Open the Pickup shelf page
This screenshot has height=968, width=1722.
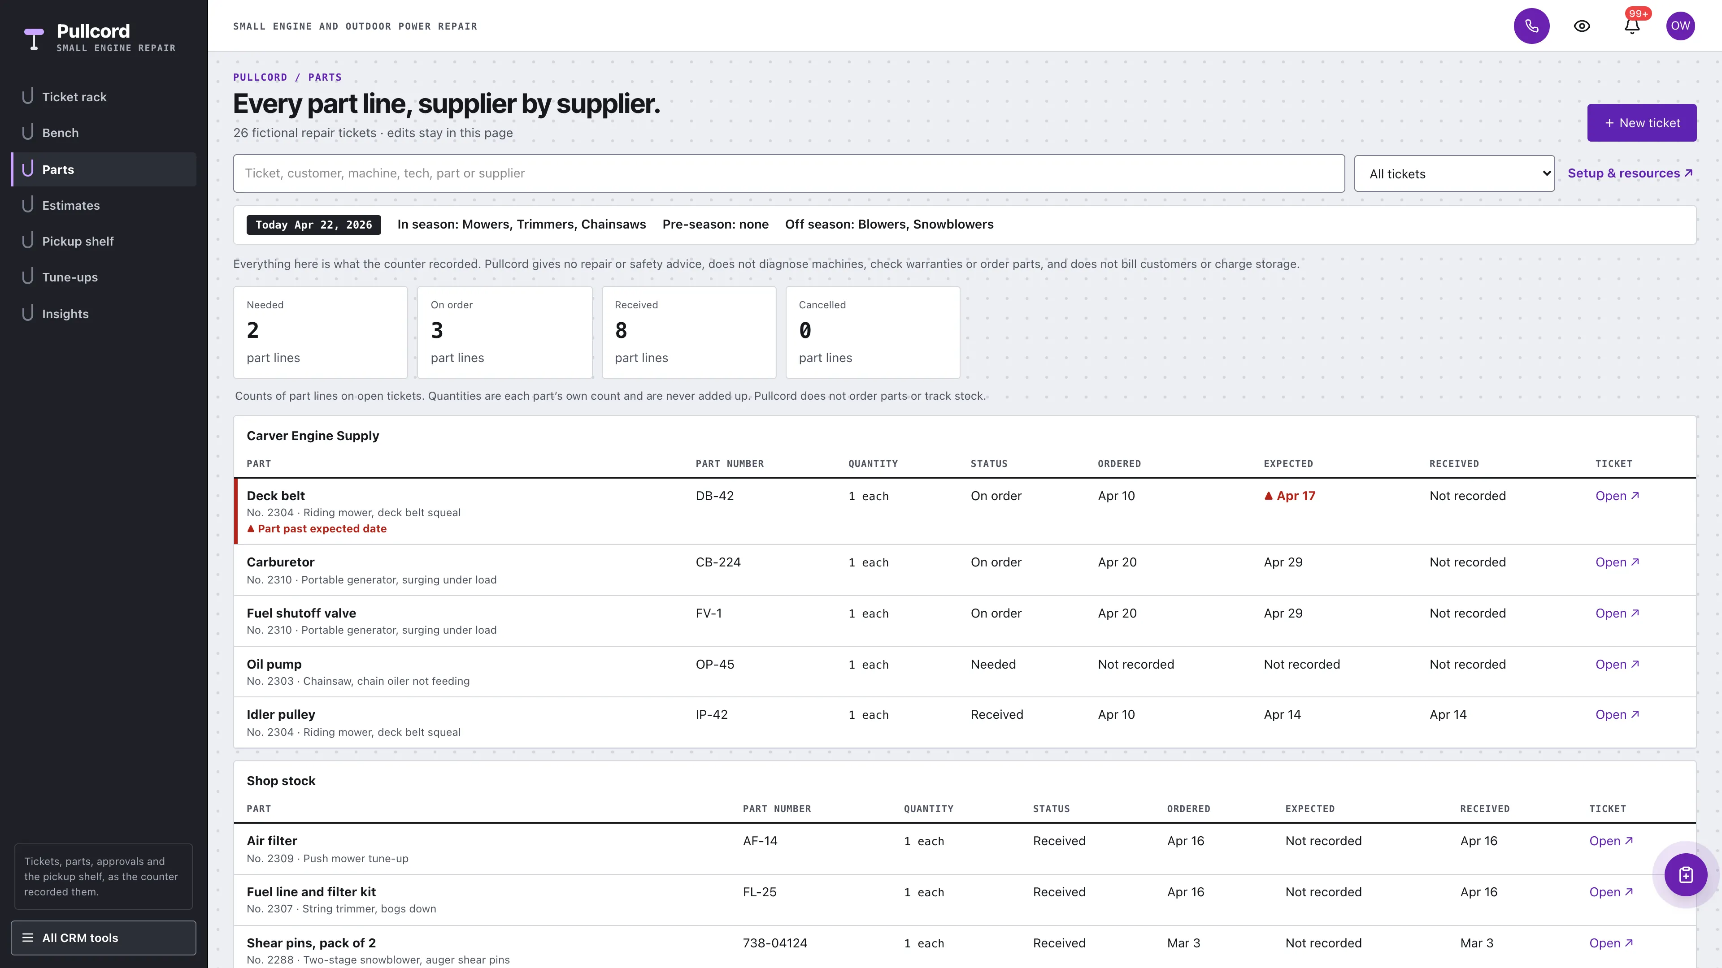point(104,241)
